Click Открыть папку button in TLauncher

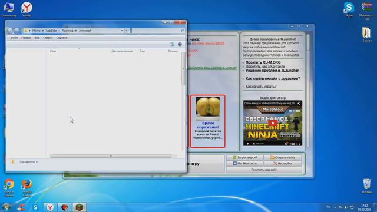283,157
